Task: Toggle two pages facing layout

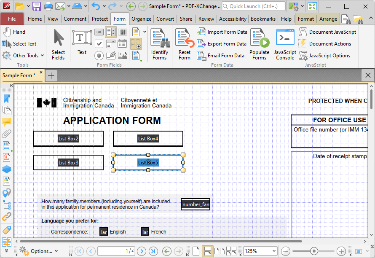Action: 219,251
